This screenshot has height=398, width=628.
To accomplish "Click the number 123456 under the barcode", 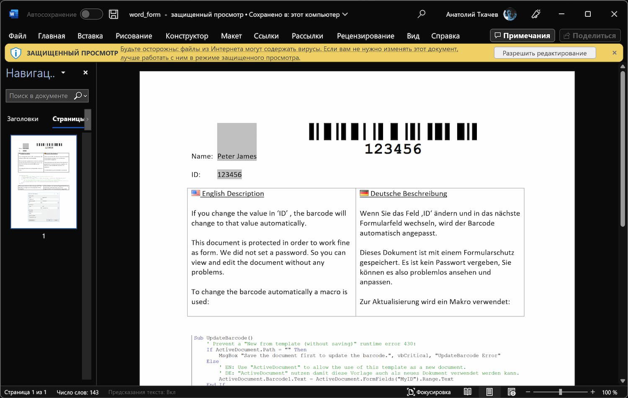I will coord(393,149).
